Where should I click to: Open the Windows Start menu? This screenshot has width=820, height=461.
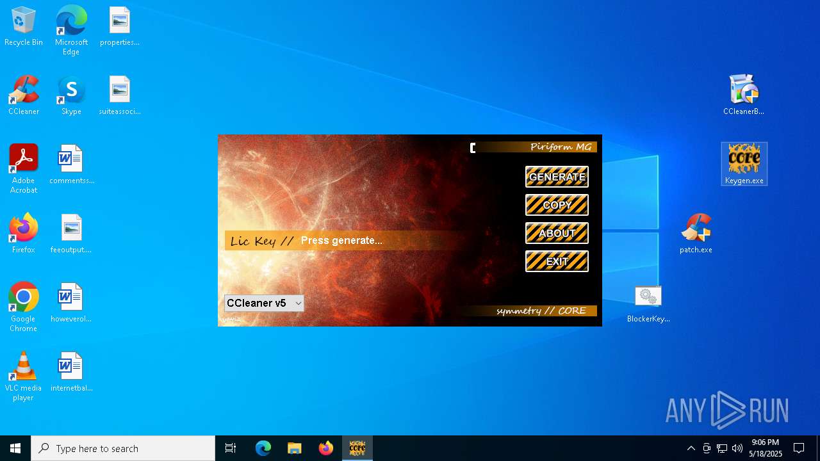(x=15, y=448)
